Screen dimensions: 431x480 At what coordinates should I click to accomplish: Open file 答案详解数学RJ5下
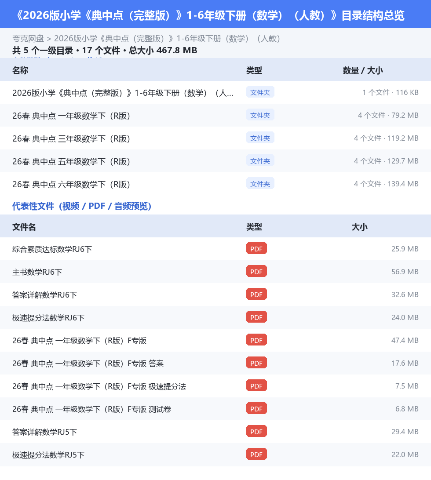click(45, 432)
